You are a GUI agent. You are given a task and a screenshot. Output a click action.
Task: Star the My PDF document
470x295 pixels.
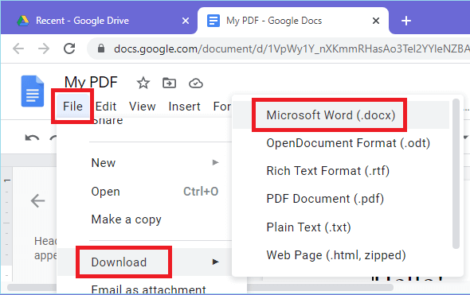coord(143,83)
